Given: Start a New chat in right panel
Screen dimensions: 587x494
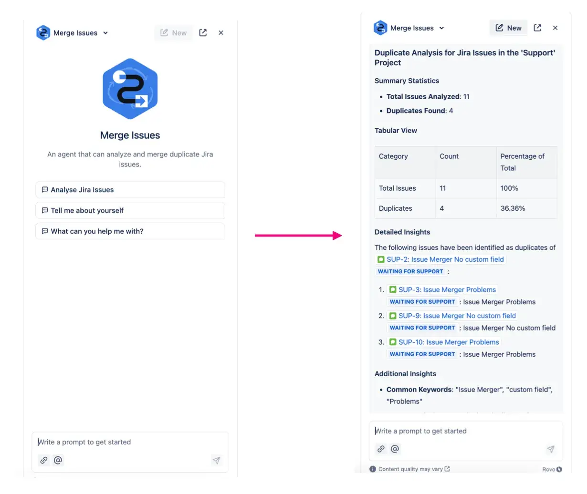Looking at the screenshot, I should click(508, 28).
